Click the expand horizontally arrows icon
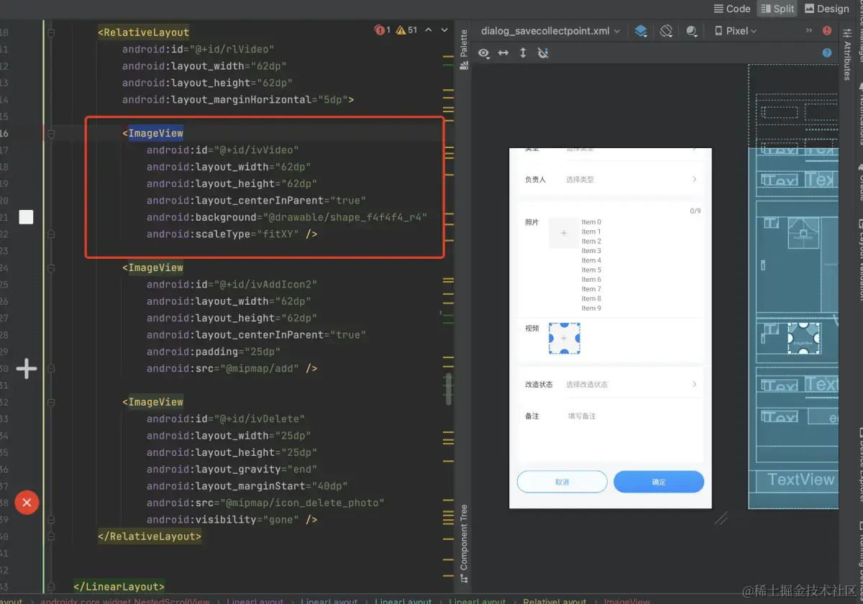 tap(503, 53)
